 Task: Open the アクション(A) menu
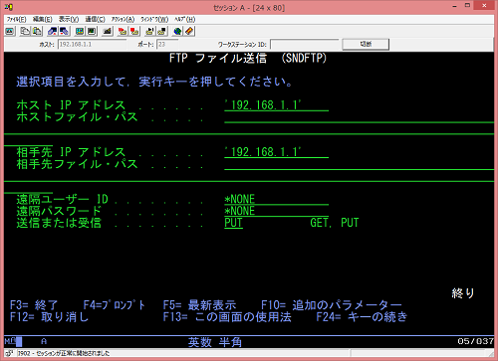pos(123,19)
